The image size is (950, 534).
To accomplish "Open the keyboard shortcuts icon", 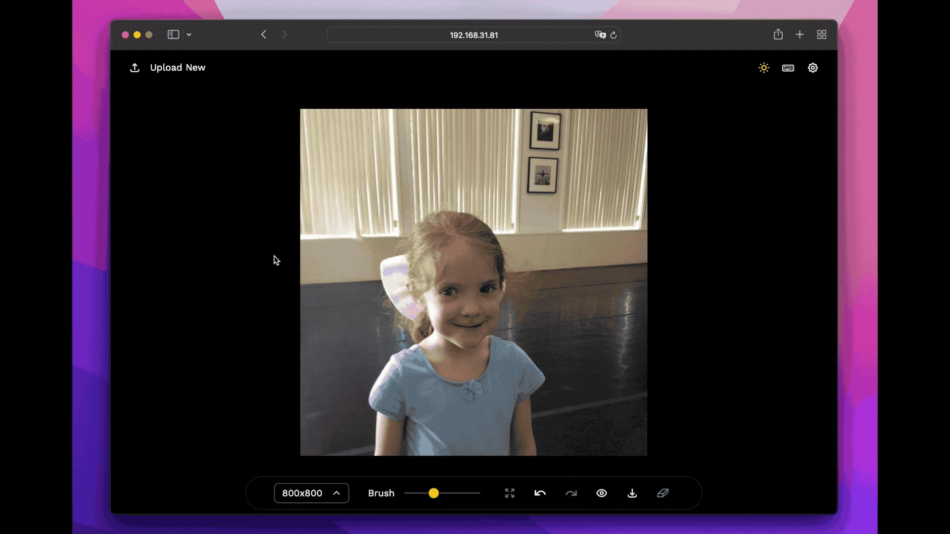I will [x=788, y=68].
